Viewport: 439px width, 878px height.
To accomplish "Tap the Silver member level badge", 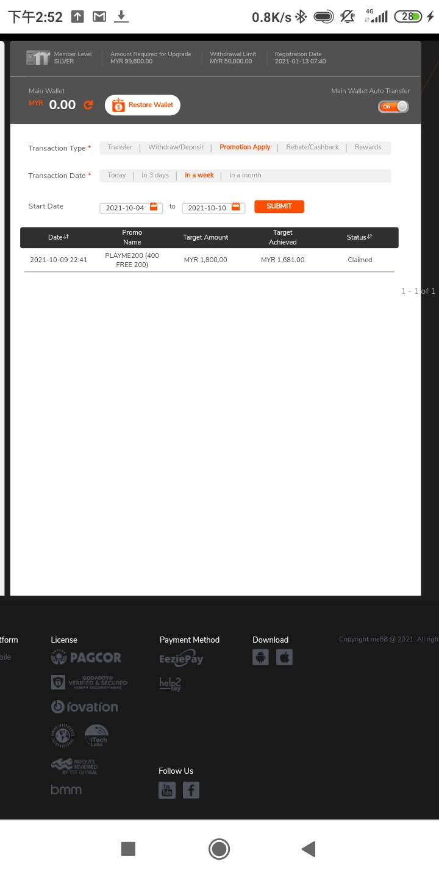I will point(38,58).
